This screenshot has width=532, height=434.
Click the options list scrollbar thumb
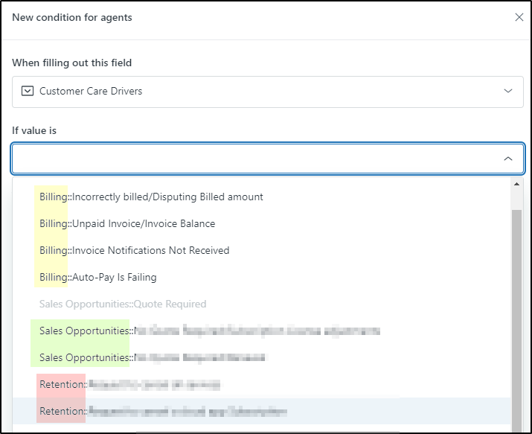[x=517, y=313]
